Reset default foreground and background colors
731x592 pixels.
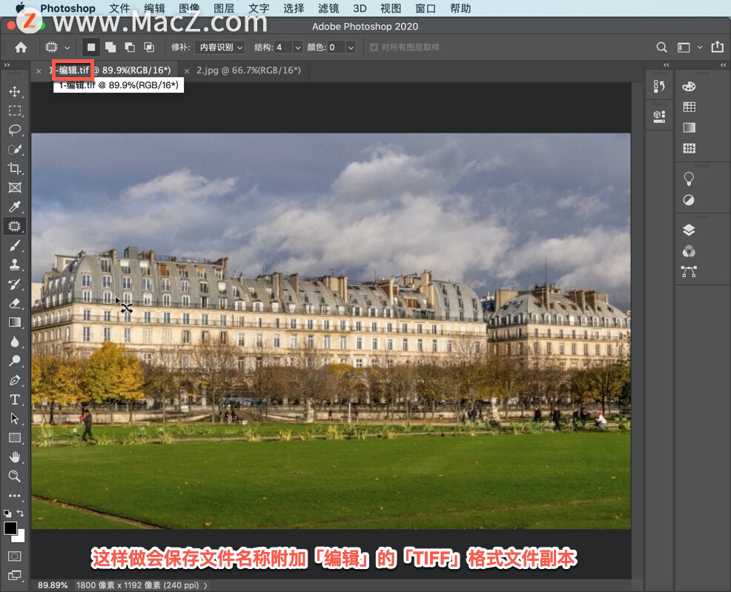[x=7, y=513]
